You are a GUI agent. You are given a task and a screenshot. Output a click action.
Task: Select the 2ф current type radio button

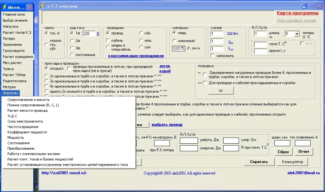tap(72, 41)
